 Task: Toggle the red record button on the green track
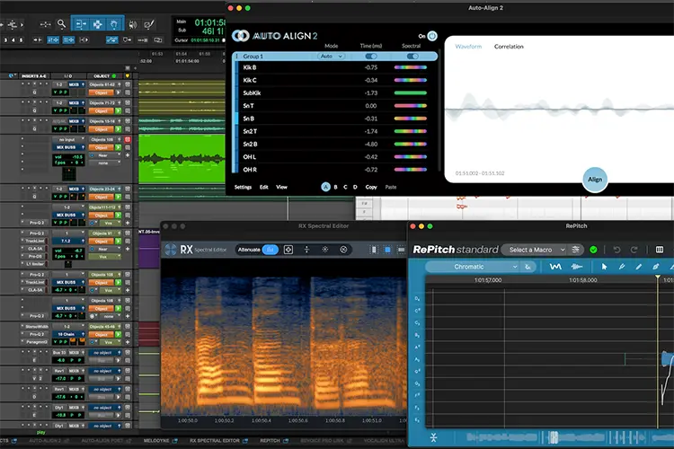128,140
